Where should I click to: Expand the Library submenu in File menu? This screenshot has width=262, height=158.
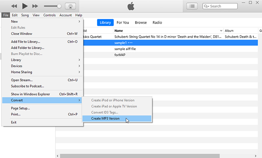coord(43,60)
